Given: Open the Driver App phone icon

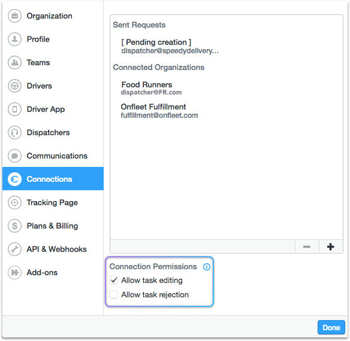Looking at the screenshot, I should pyautogui.click(x=14, y=109).
